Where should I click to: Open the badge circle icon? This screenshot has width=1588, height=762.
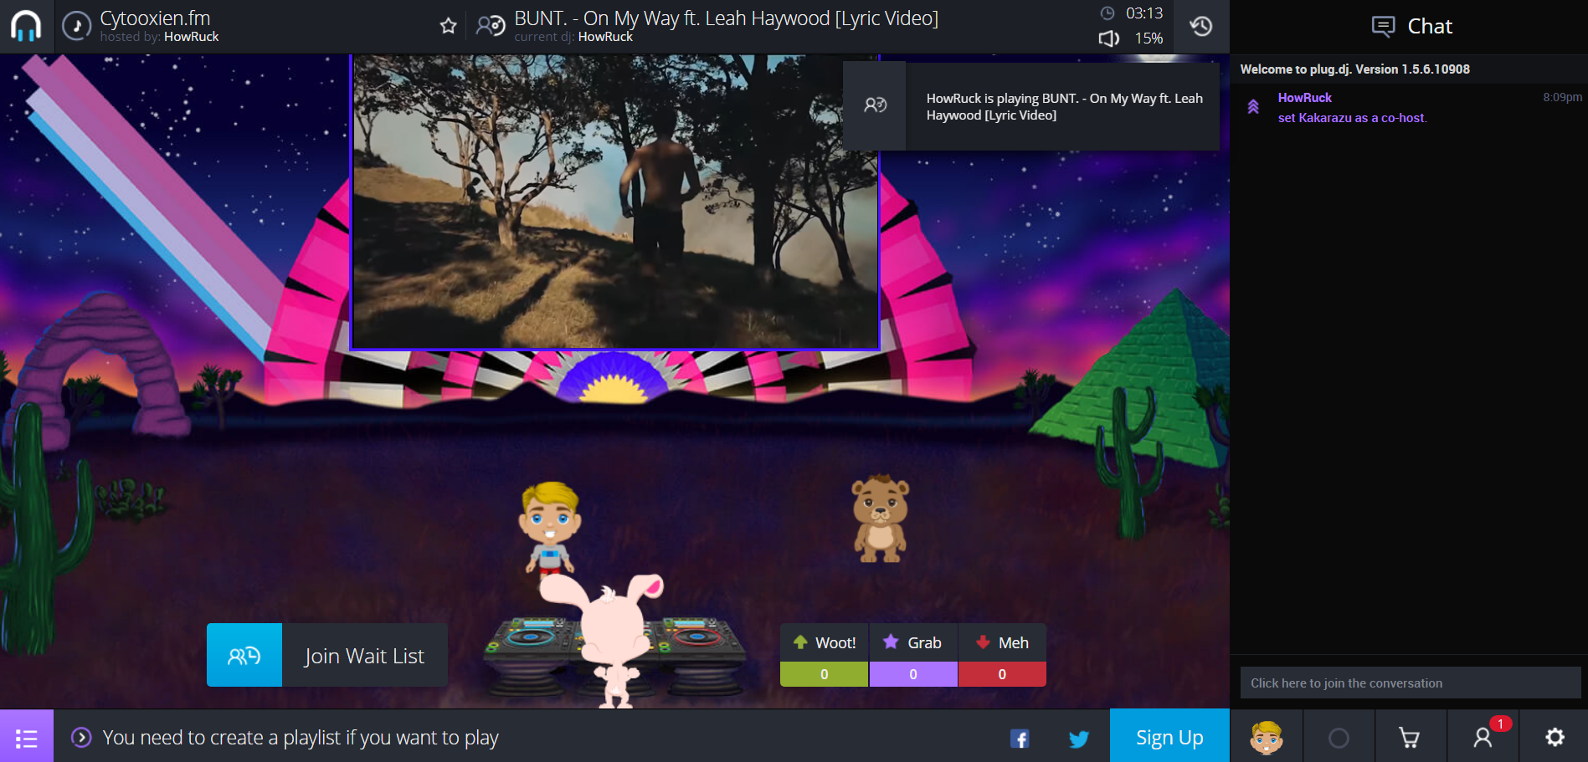[x=1339, y=738]
